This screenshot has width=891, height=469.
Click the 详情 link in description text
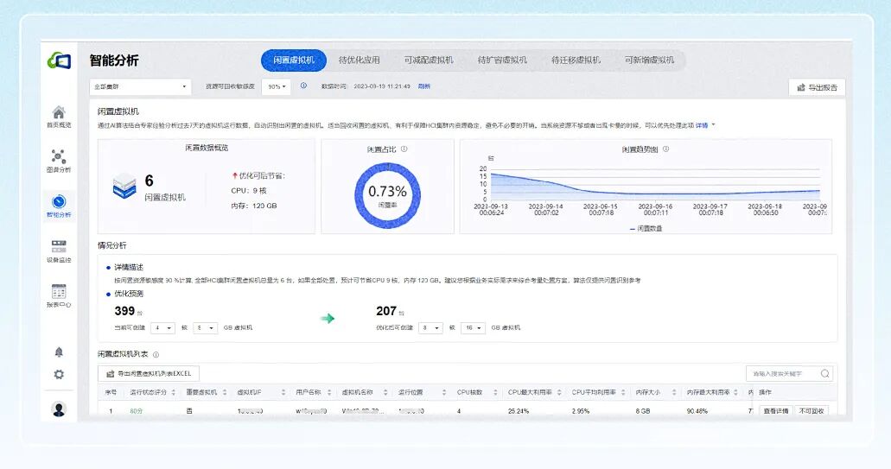tap(702, 125)
